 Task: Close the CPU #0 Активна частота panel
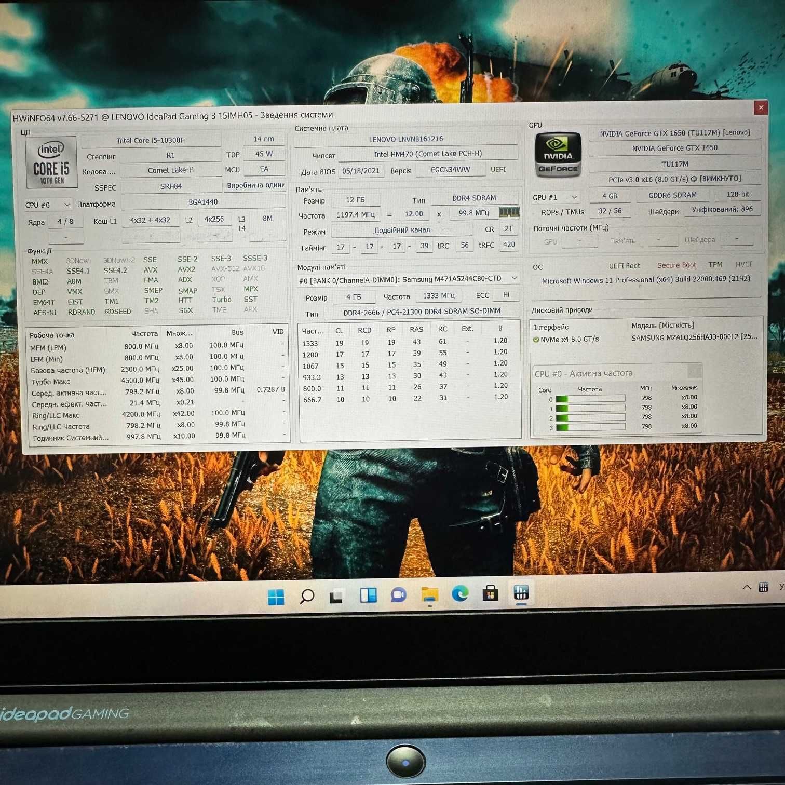click(x=695, y=371)
